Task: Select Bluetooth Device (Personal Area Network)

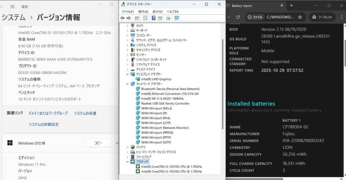Action: pos(170,89)
